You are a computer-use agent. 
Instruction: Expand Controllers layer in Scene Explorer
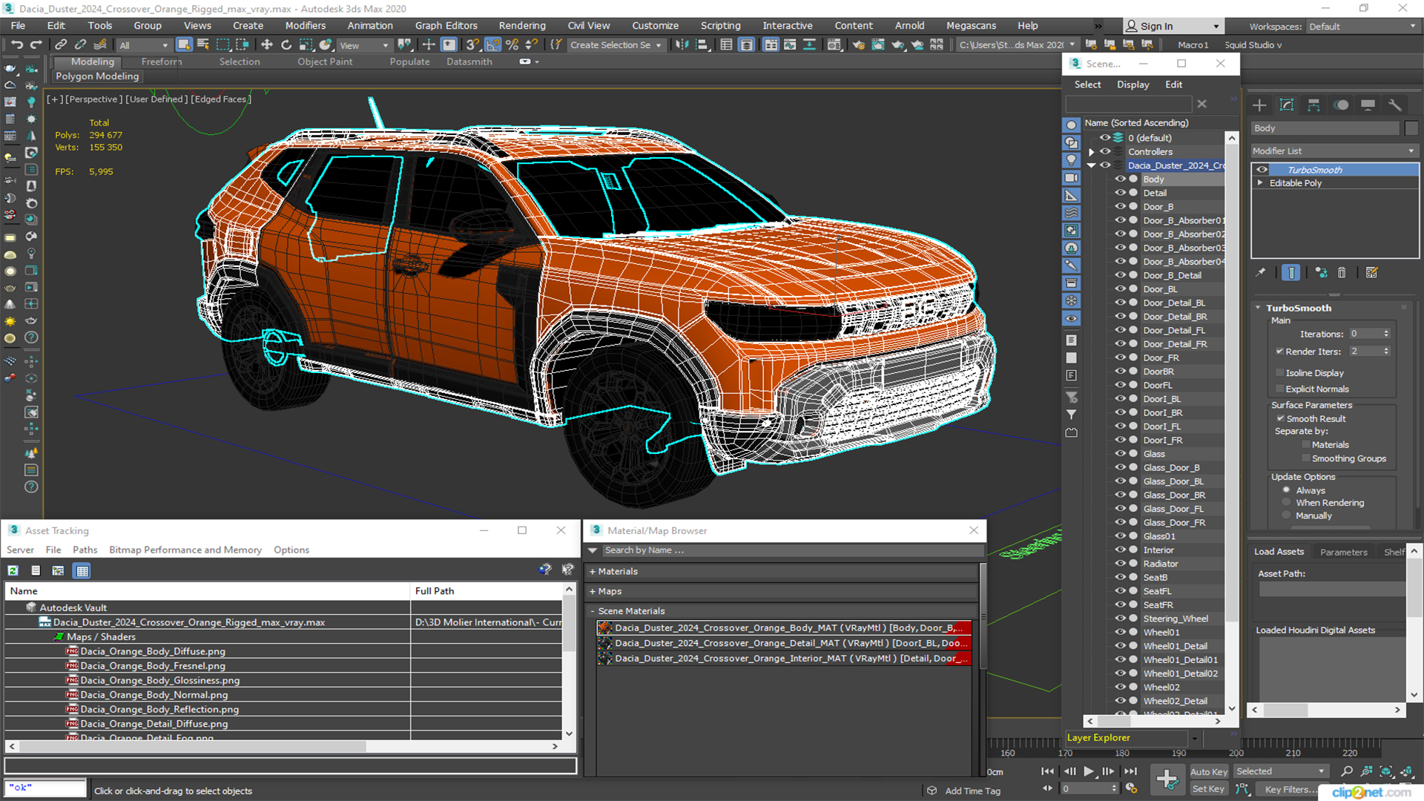[x=1091, y=152]
